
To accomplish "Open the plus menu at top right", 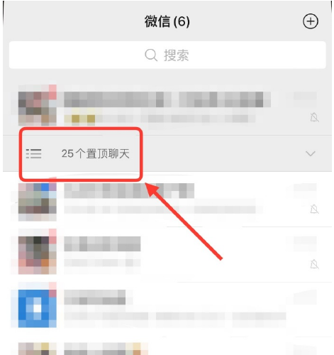I will point(311,21).
